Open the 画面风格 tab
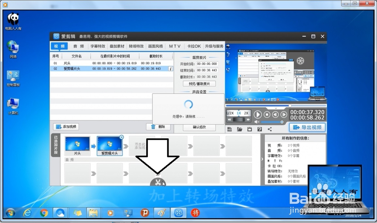This screenshot has width=377, height=223. 155,46
